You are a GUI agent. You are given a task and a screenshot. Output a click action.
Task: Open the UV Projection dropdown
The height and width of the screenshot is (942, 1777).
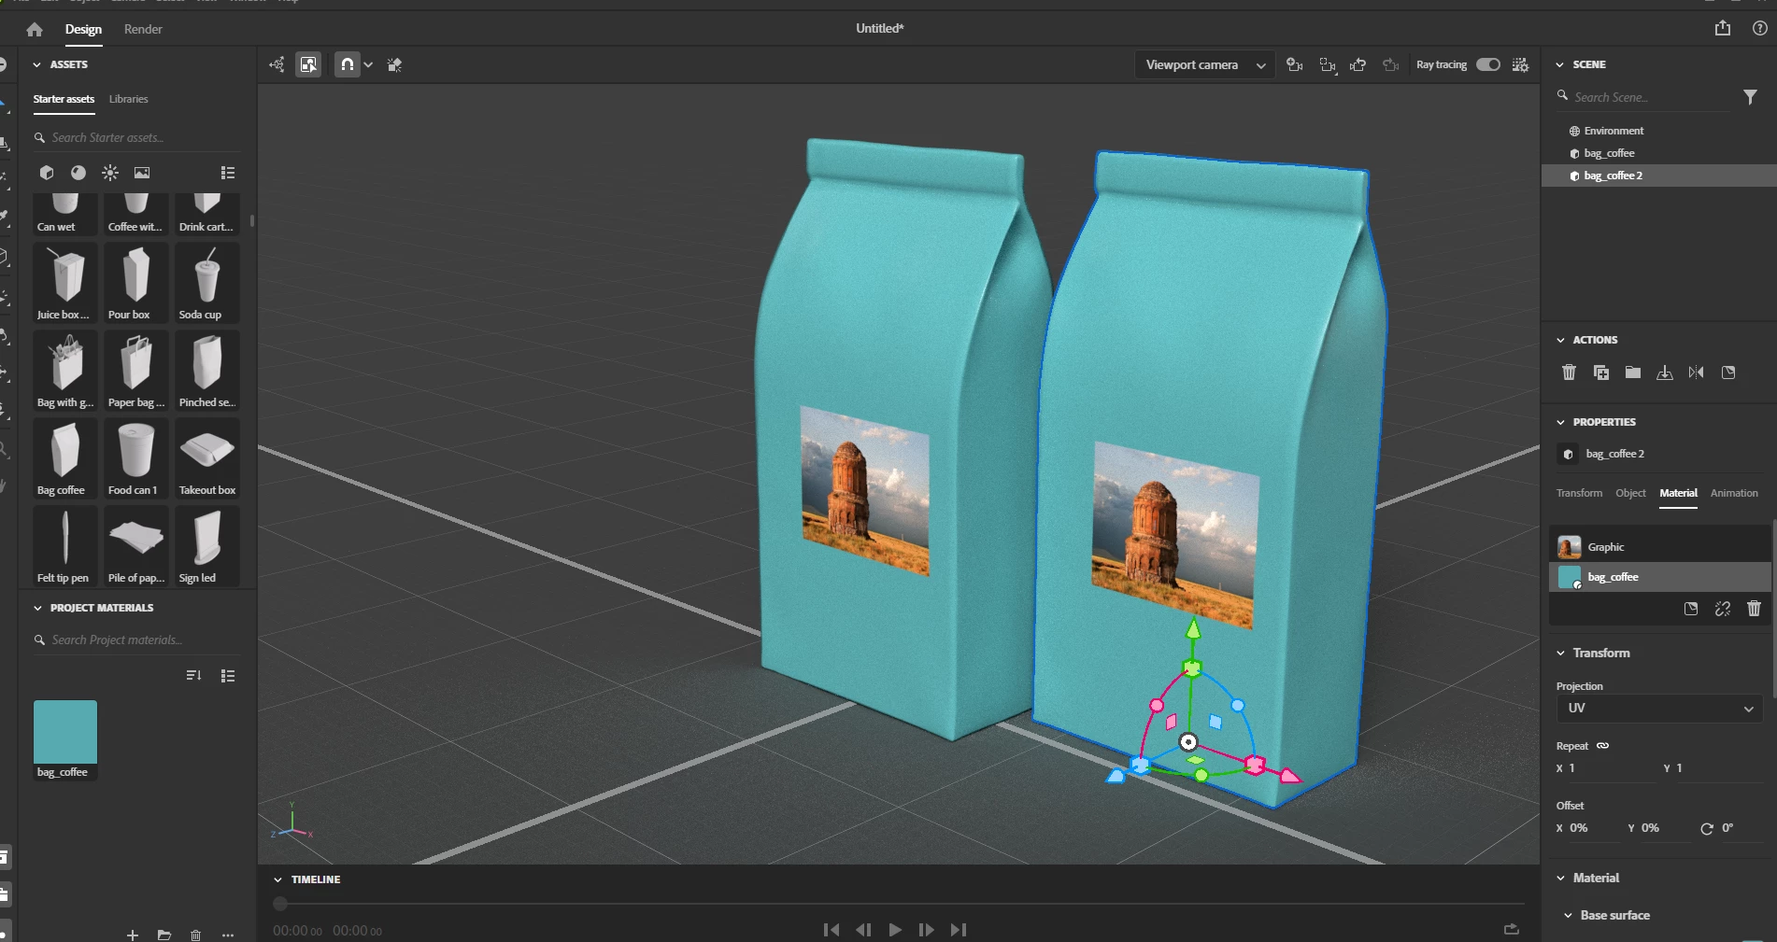pyautogui.click(x=1659, y=709)
